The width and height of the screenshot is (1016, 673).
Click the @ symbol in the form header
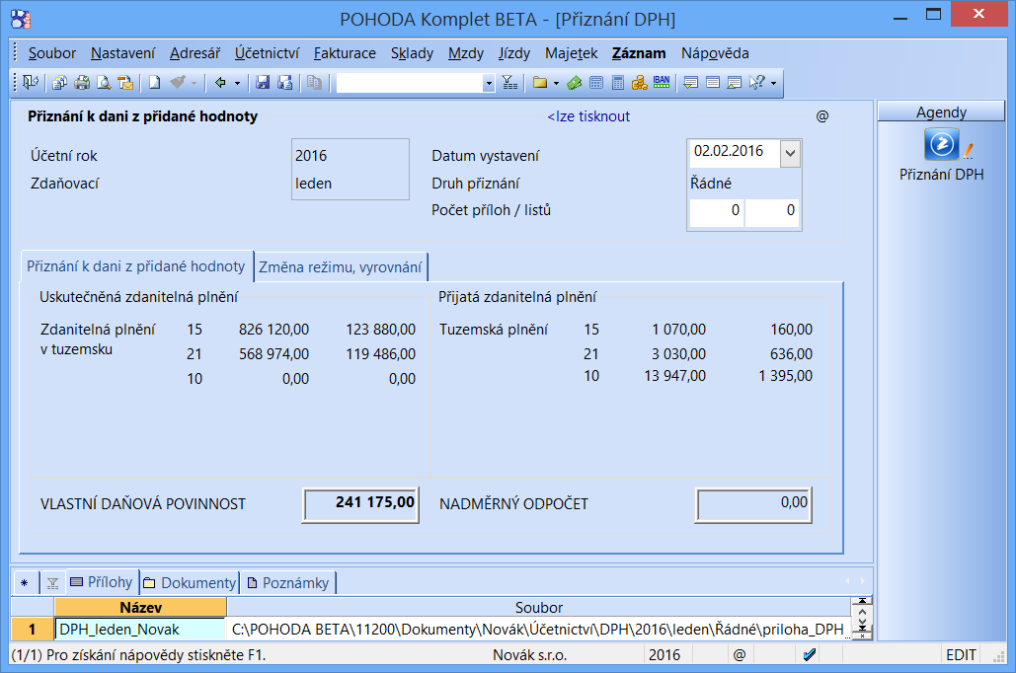pyautogui.click(x=822, y=115)
